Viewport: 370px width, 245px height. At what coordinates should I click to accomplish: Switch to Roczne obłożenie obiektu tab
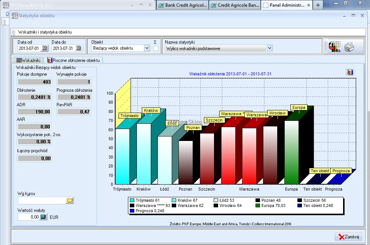coord(73,60)
